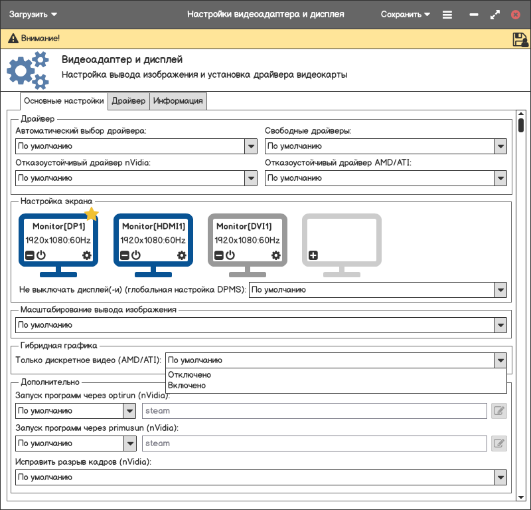531x510 pixels.
Task: Toggle power for Monitor[DP1]
Action: [40, 255]
